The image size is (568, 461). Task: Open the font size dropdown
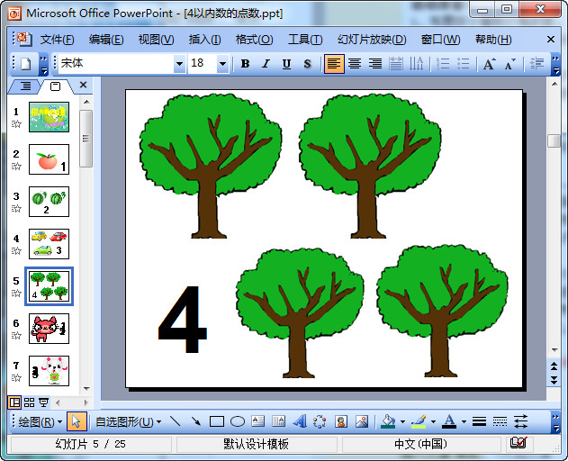(x=222, y=64)
